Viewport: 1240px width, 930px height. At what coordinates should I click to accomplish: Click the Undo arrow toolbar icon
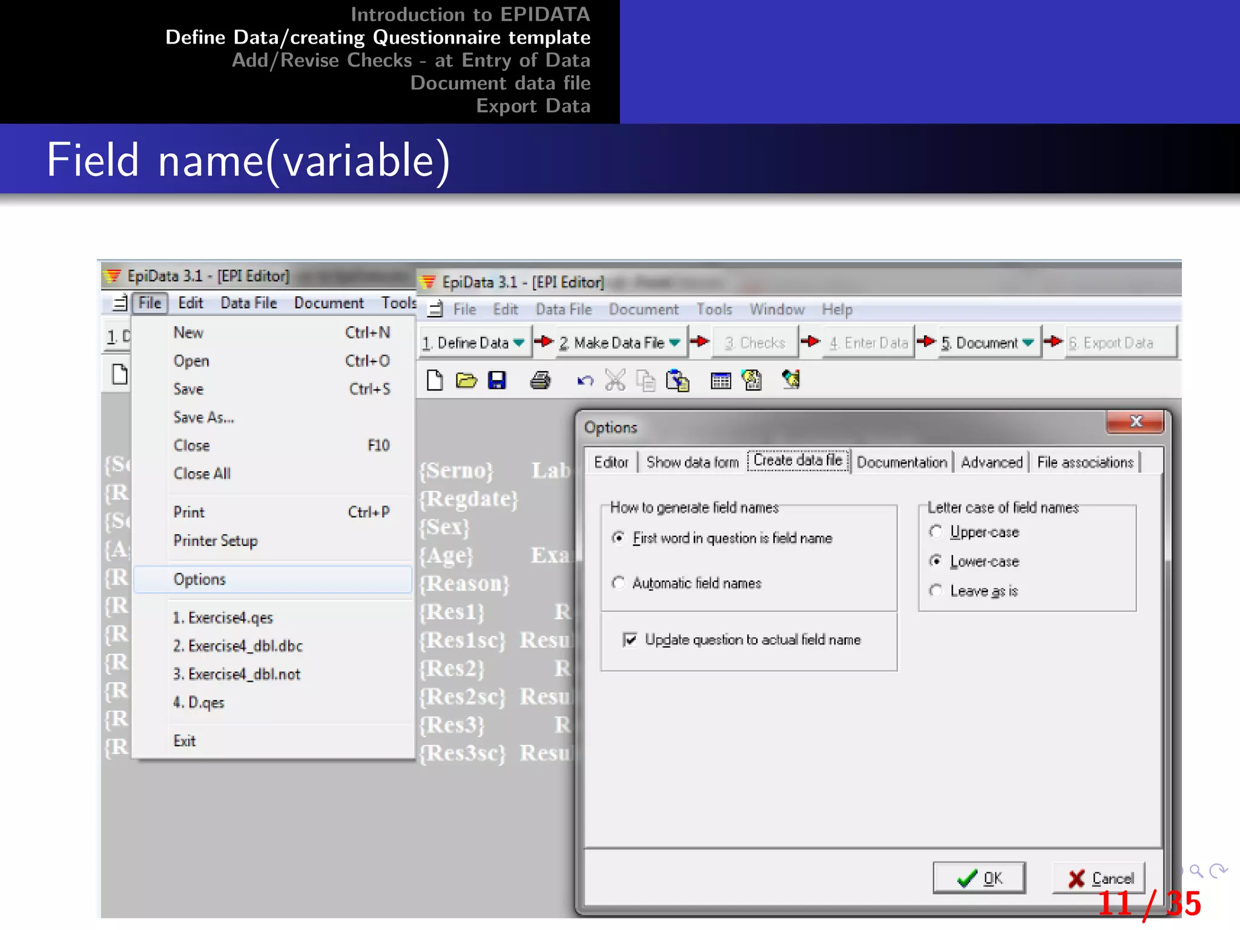pyautogui.click(x=585, y=381)
